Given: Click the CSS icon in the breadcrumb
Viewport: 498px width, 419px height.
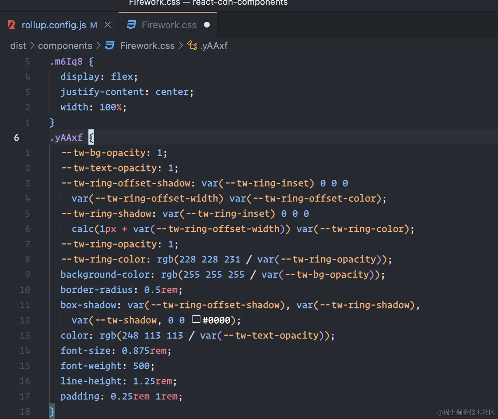Looking at the screenshot, I should coord(110,45).
